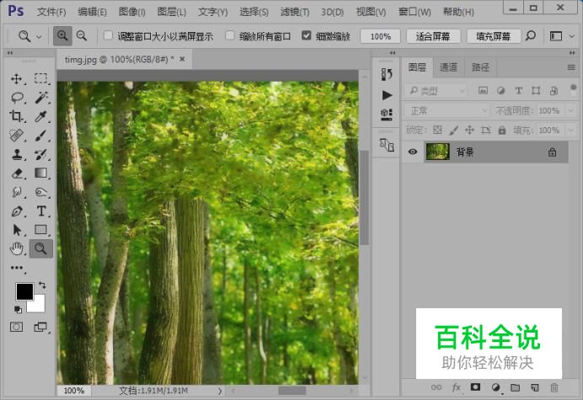The width and height of the screenshot is (583, 400).
Task: Choose Zoom Out mode in options bar
Action: pyautogui.click(x=82, y=36)
